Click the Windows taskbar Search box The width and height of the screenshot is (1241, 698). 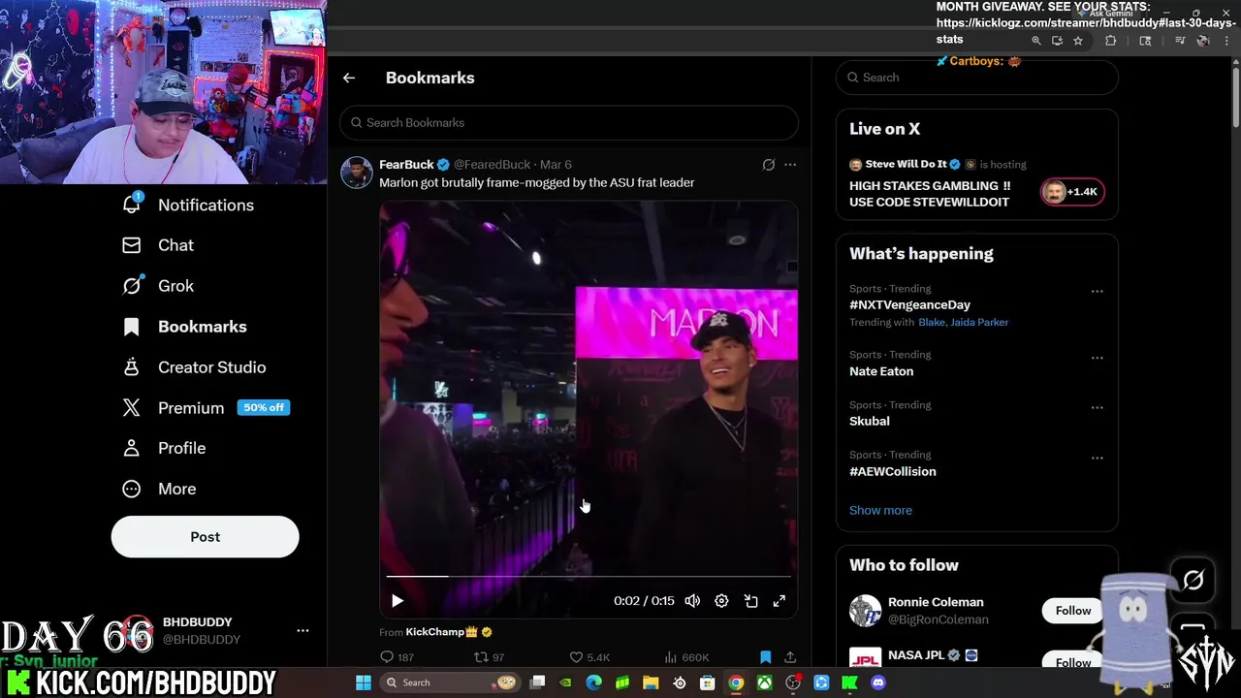coord(451,682)
